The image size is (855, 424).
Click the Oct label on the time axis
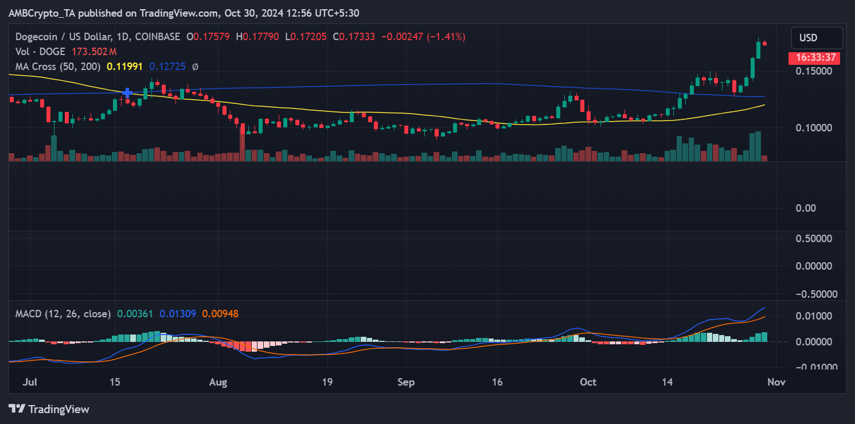(588, 382)
